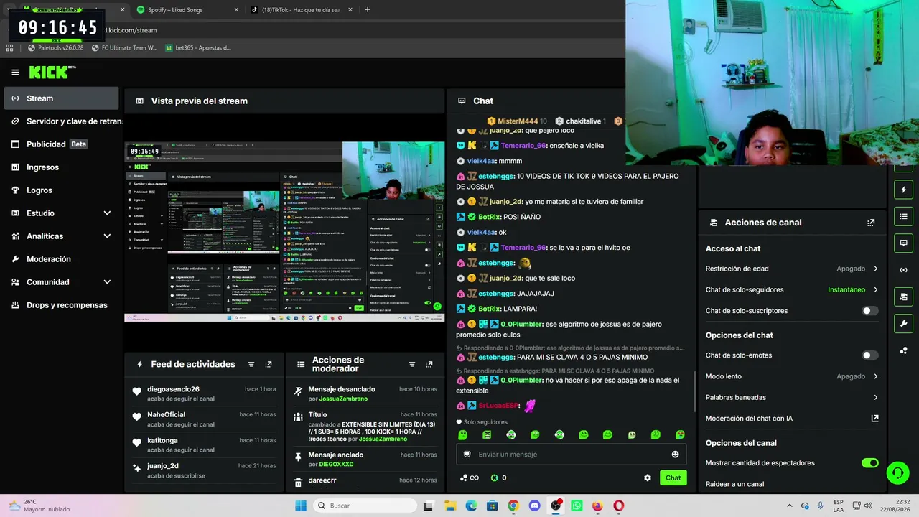Click the channel points infinity icon

[471, 478]
